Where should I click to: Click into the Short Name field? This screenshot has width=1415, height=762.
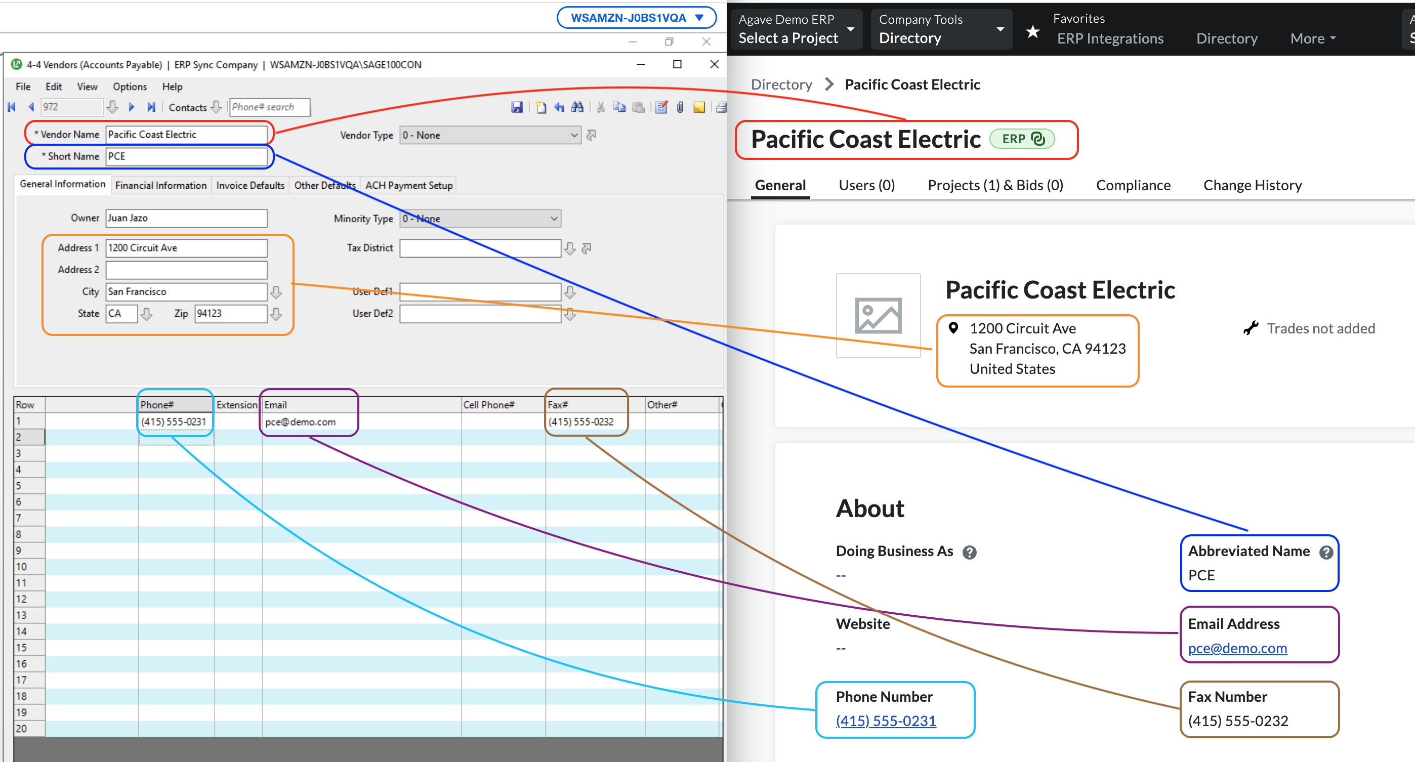pyautogui.click(x=186, y=156)
